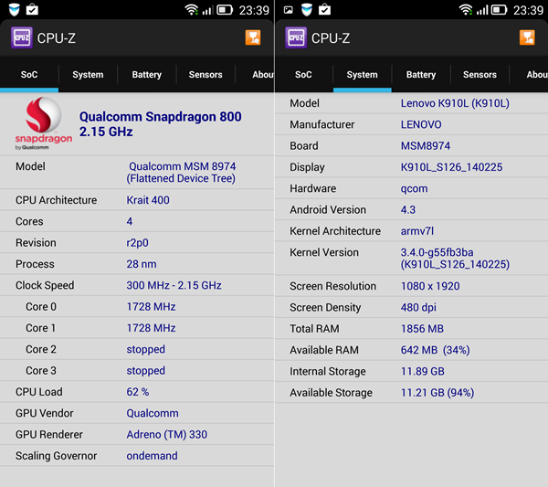The image size is (548, 487).
Task: Tap battery status icon in right screen
Action: (x=499, y=10)
